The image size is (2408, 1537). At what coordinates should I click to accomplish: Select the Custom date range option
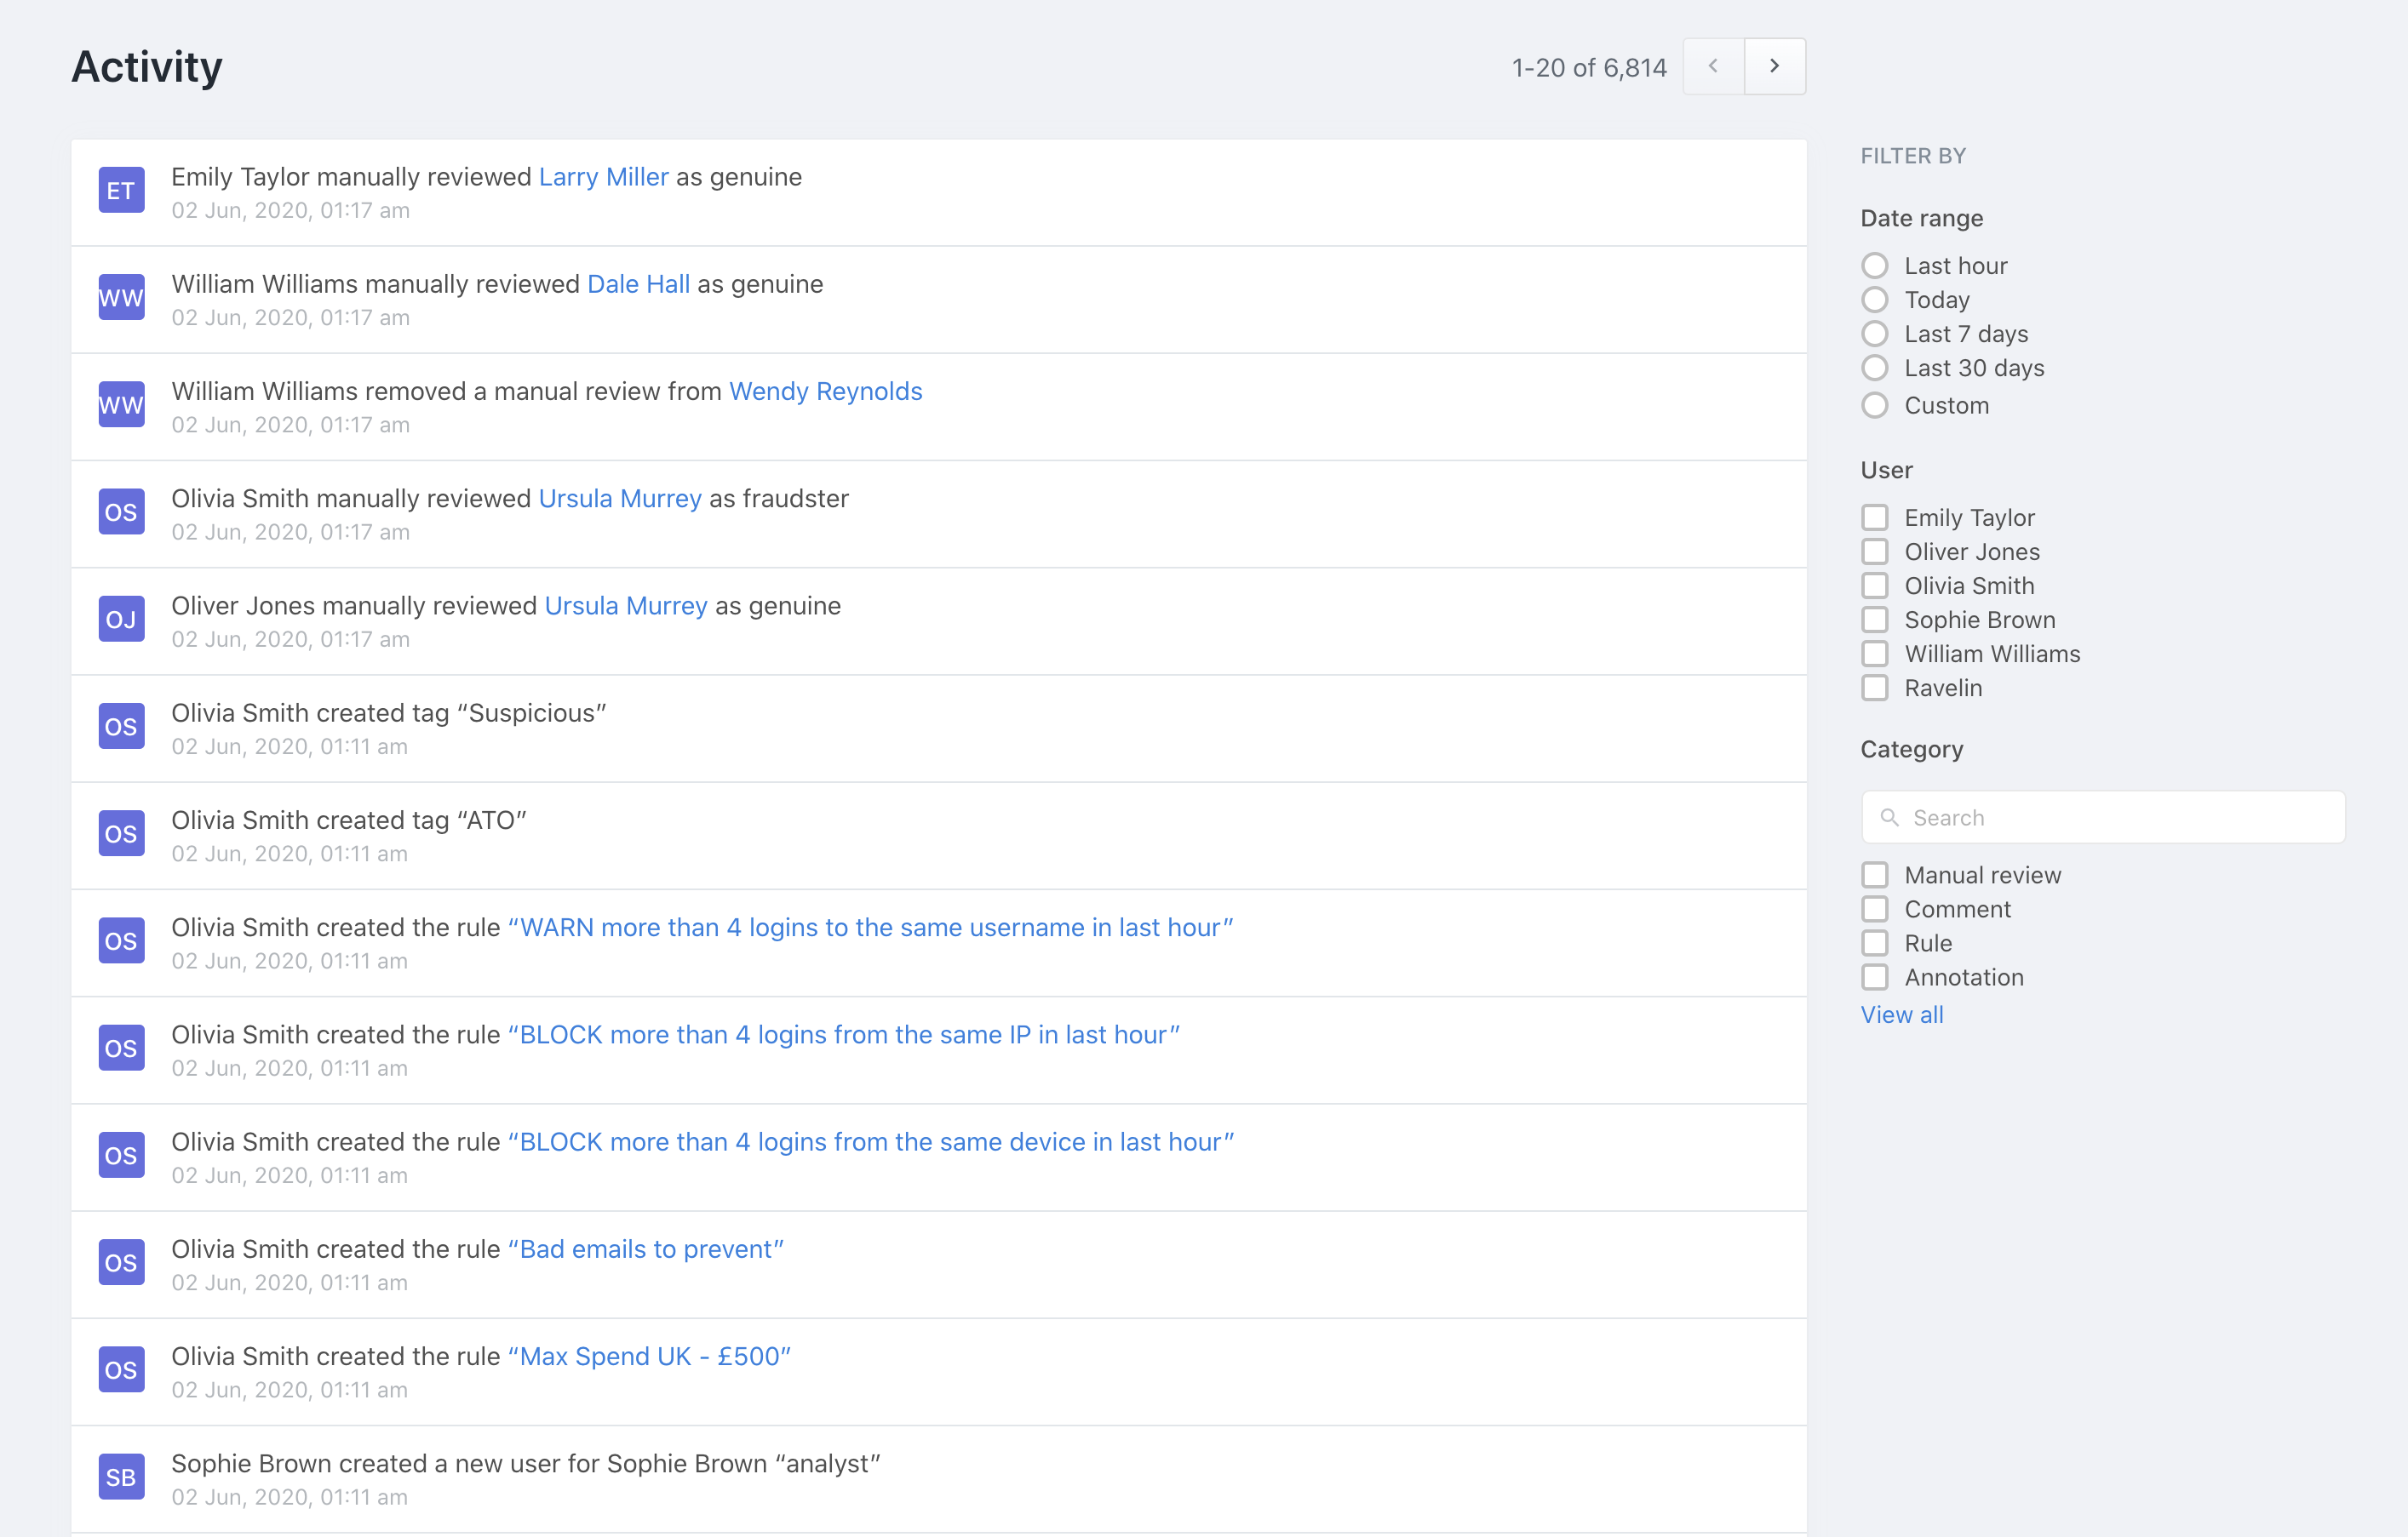pos(1875,406)
